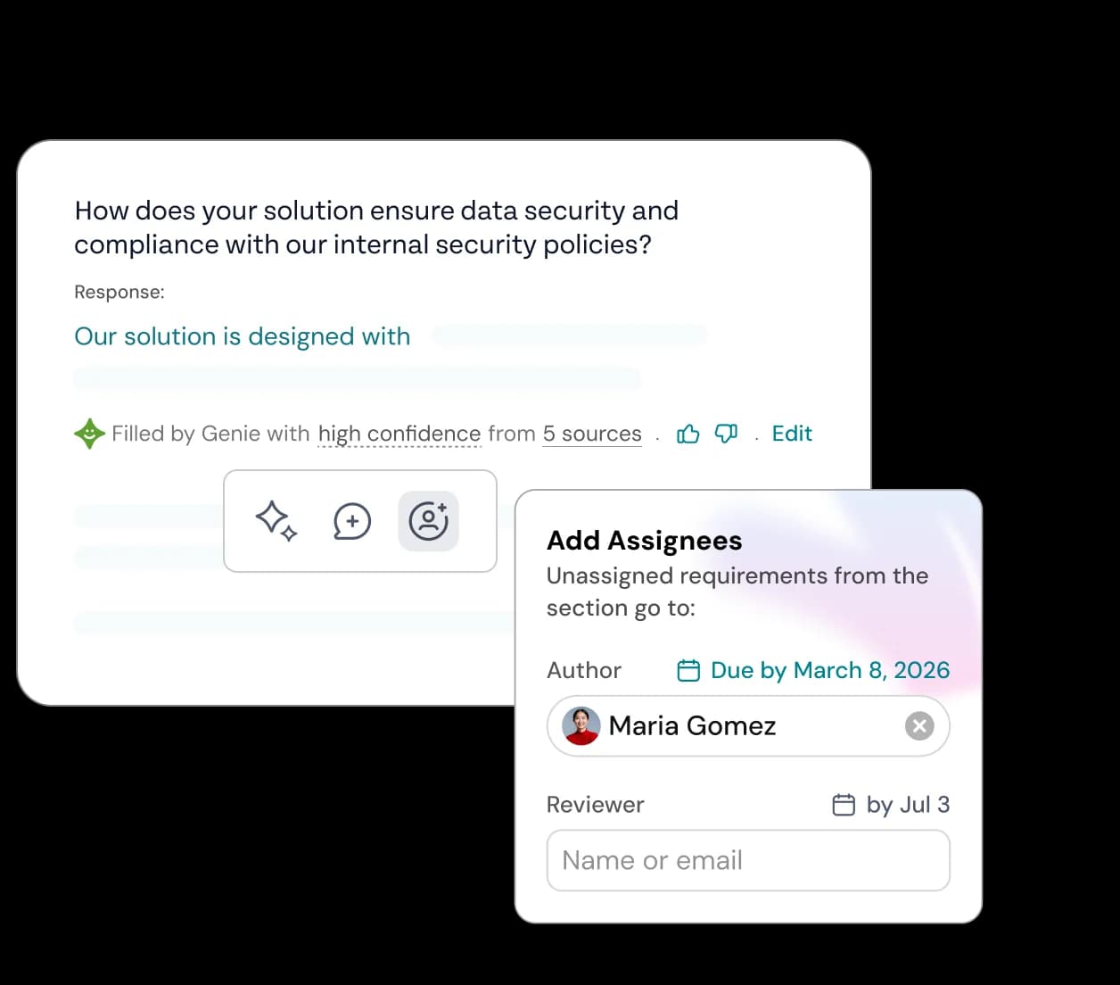
Task: Click the assign person icon in toolbar
Action: point(429,521)
